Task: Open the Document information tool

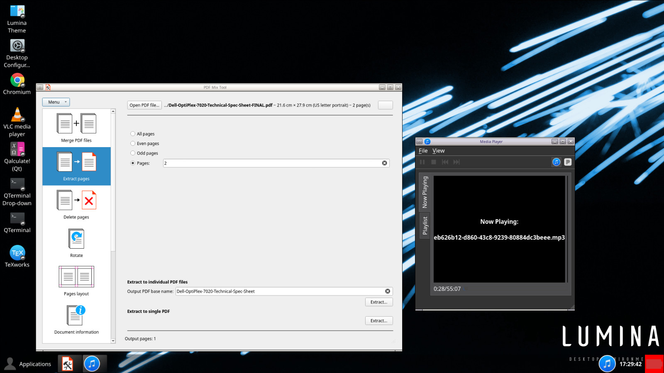Action: [76, 320]
